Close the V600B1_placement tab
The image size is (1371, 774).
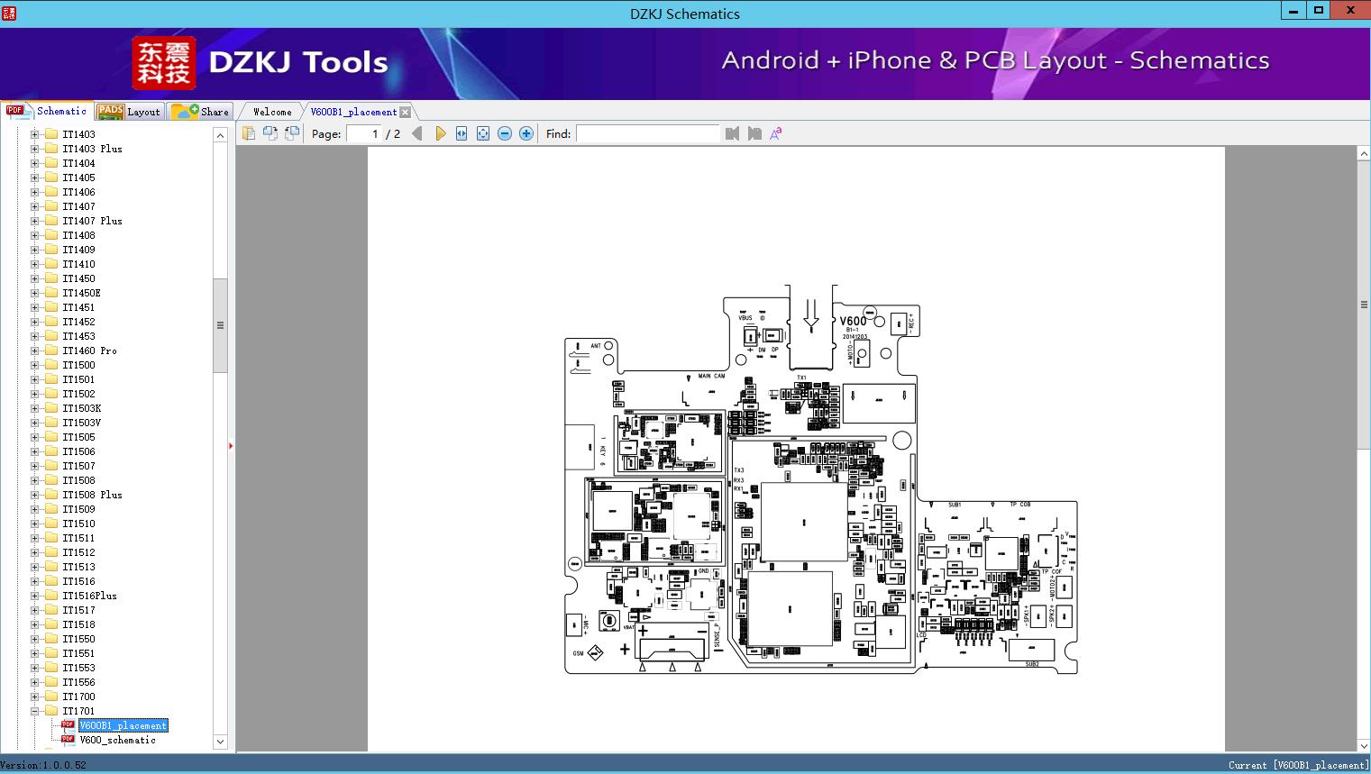(x=406, y=112)
